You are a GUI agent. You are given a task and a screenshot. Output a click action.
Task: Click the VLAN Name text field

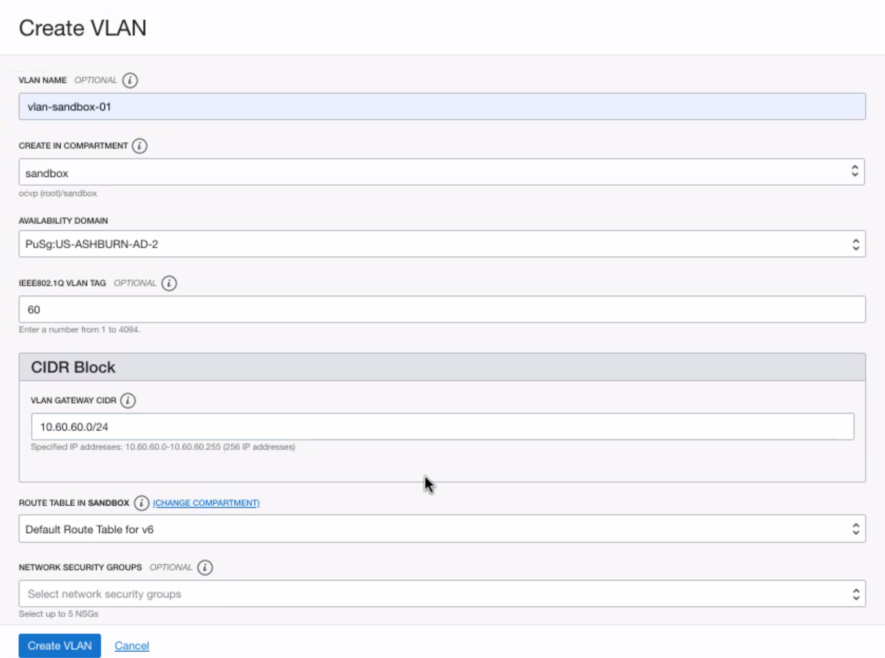[x=441, y=107]
